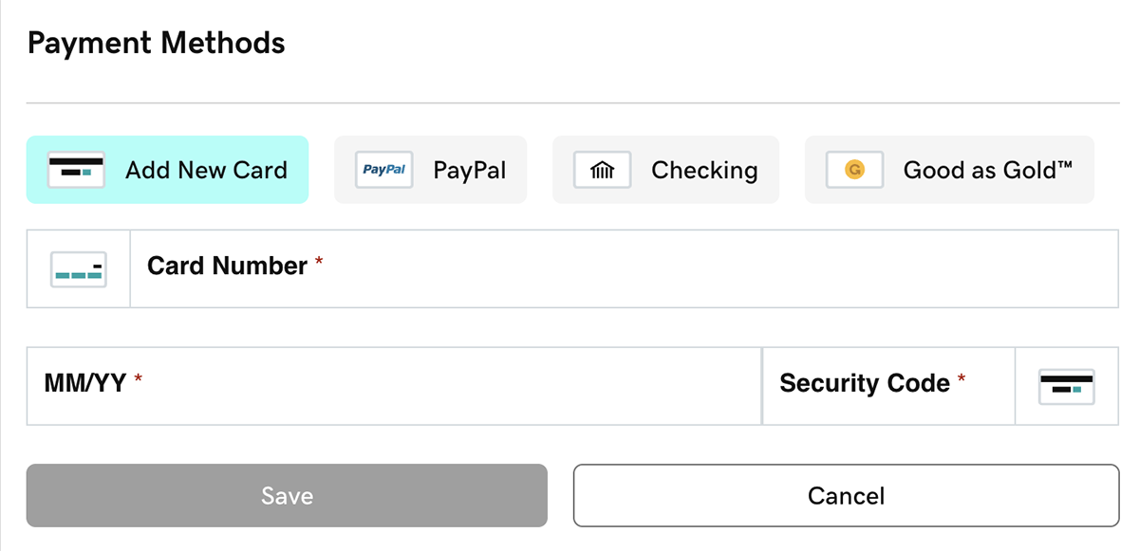Viewport: 1139px width, 551px height.
Task: Click the PayPal logo icon
Action: click(x=383, y=169)
